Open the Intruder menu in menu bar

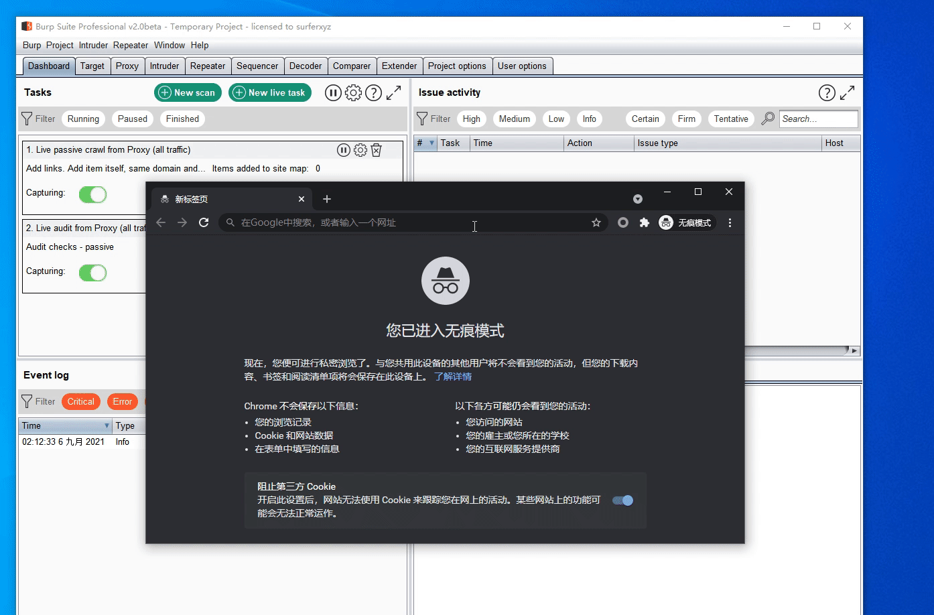pos(93,45)
